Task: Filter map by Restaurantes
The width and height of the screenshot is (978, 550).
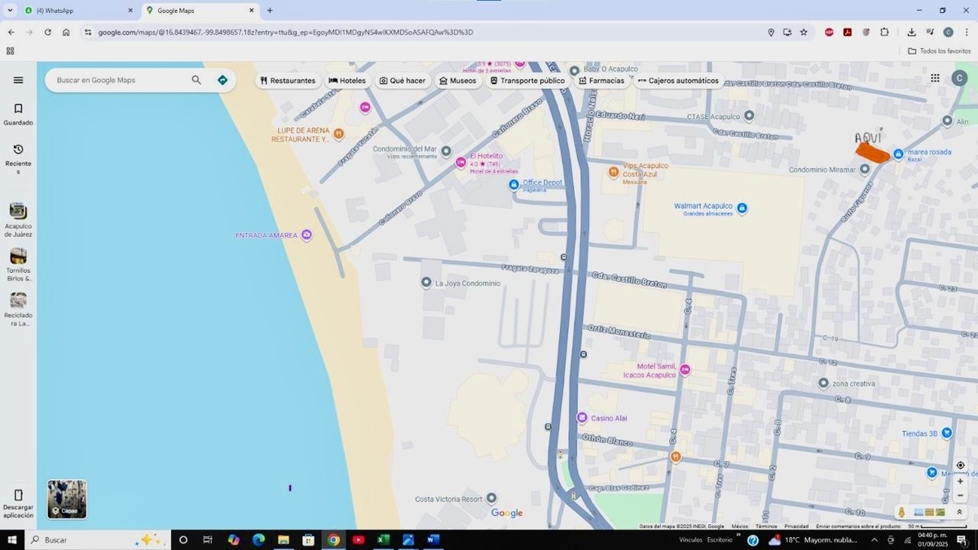Action: (288, 81)
